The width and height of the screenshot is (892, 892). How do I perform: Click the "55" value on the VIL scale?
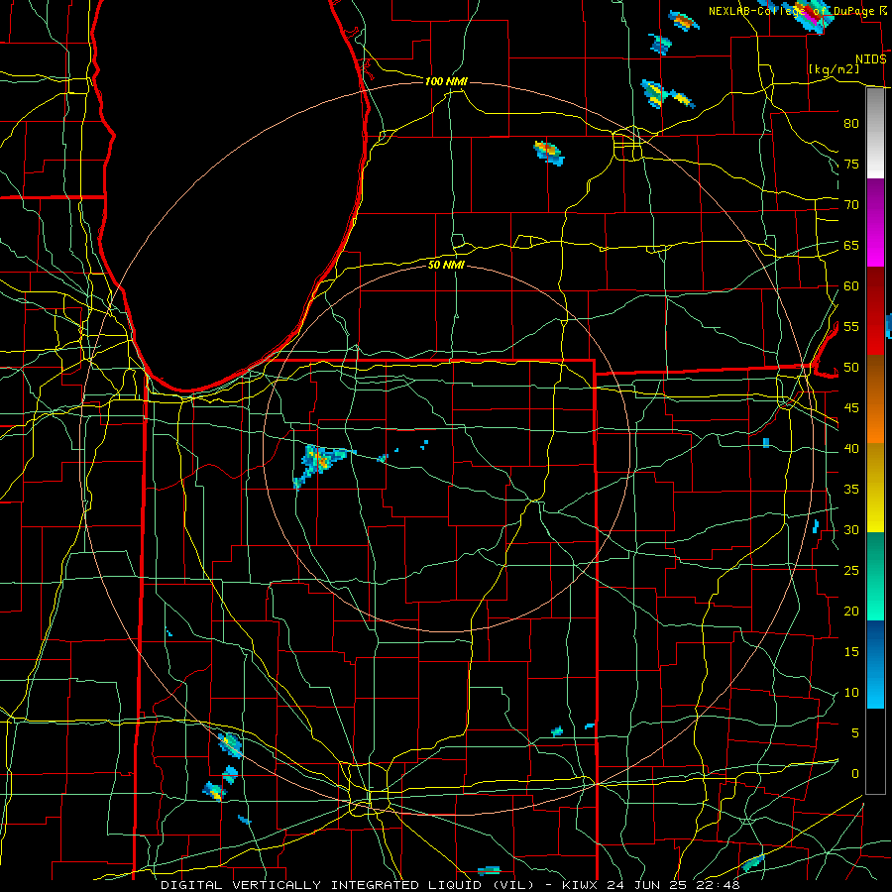point(851,327)
